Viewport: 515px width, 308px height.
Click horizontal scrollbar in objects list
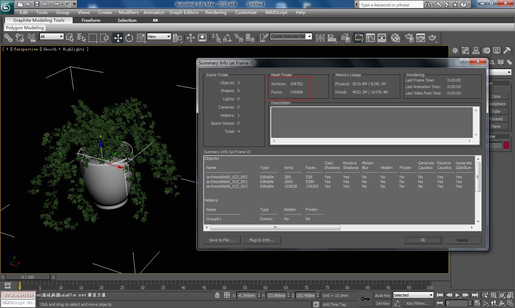click(275, 227)
